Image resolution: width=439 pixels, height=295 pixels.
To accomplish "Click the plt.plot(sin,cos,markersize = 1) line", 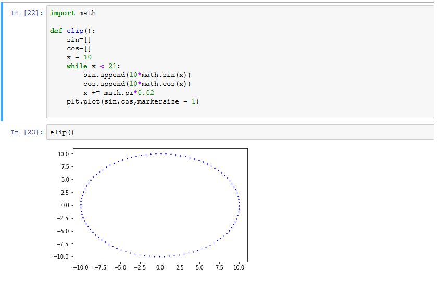I will [x=133, y=101].
